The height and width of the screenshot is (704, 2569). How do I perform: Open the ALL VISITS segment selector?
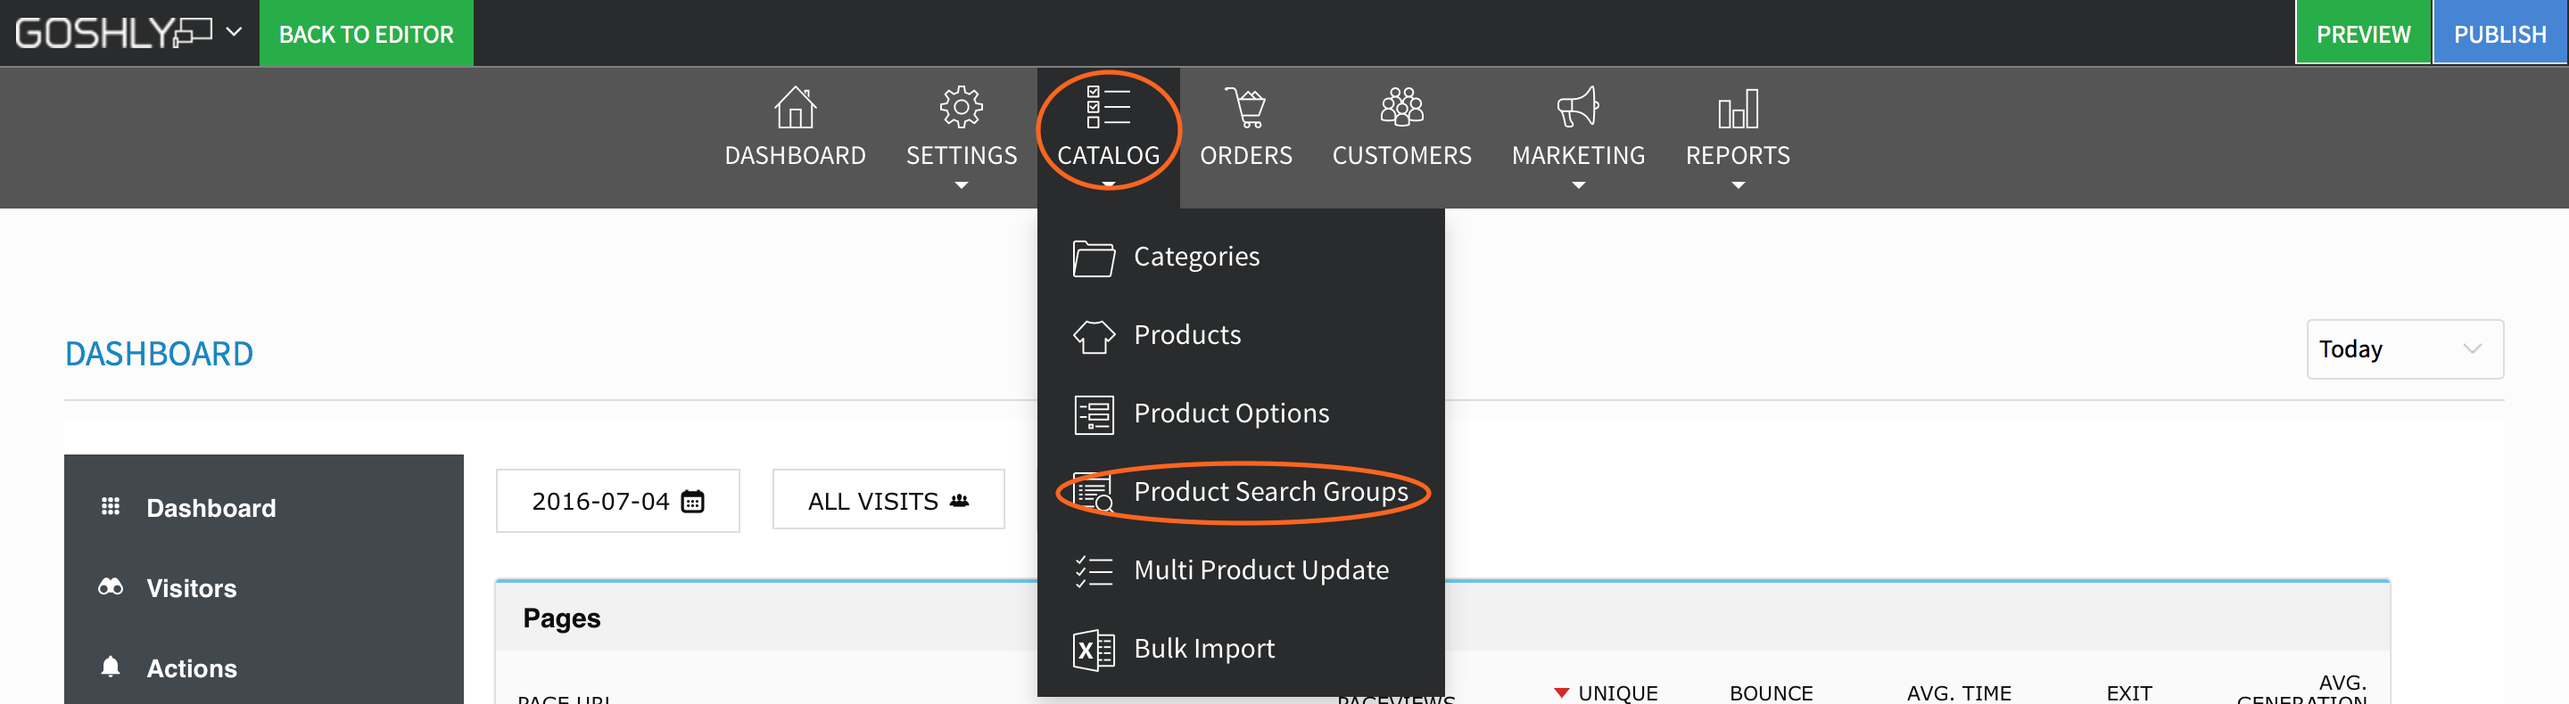888,500
